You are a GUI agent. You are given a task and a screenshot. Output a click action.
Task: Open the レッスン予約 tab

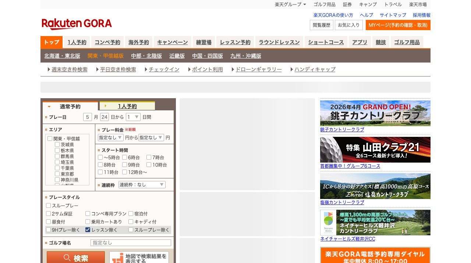tap(235, 42)
